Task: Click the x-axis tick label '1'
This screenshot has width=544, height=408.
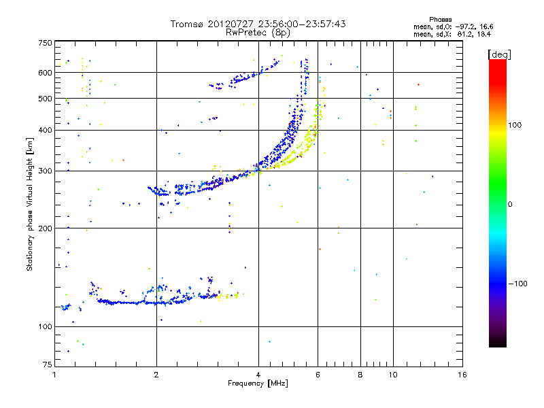Action: 55,375
